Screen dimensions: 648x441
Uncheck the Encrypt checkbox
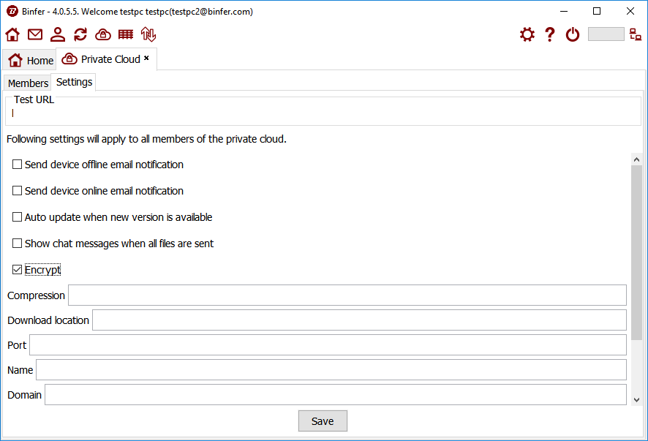(17, 270)
